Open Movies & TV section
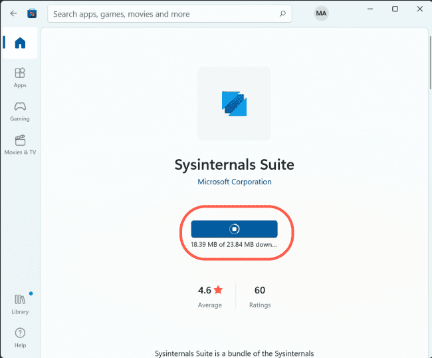Screen dimensions: 432x358 (x=20, y=144)
